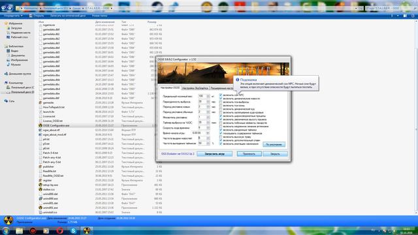418x235 pixels.
Task: Select the ogse_about.rtf document icon
Action: point(40,130)
